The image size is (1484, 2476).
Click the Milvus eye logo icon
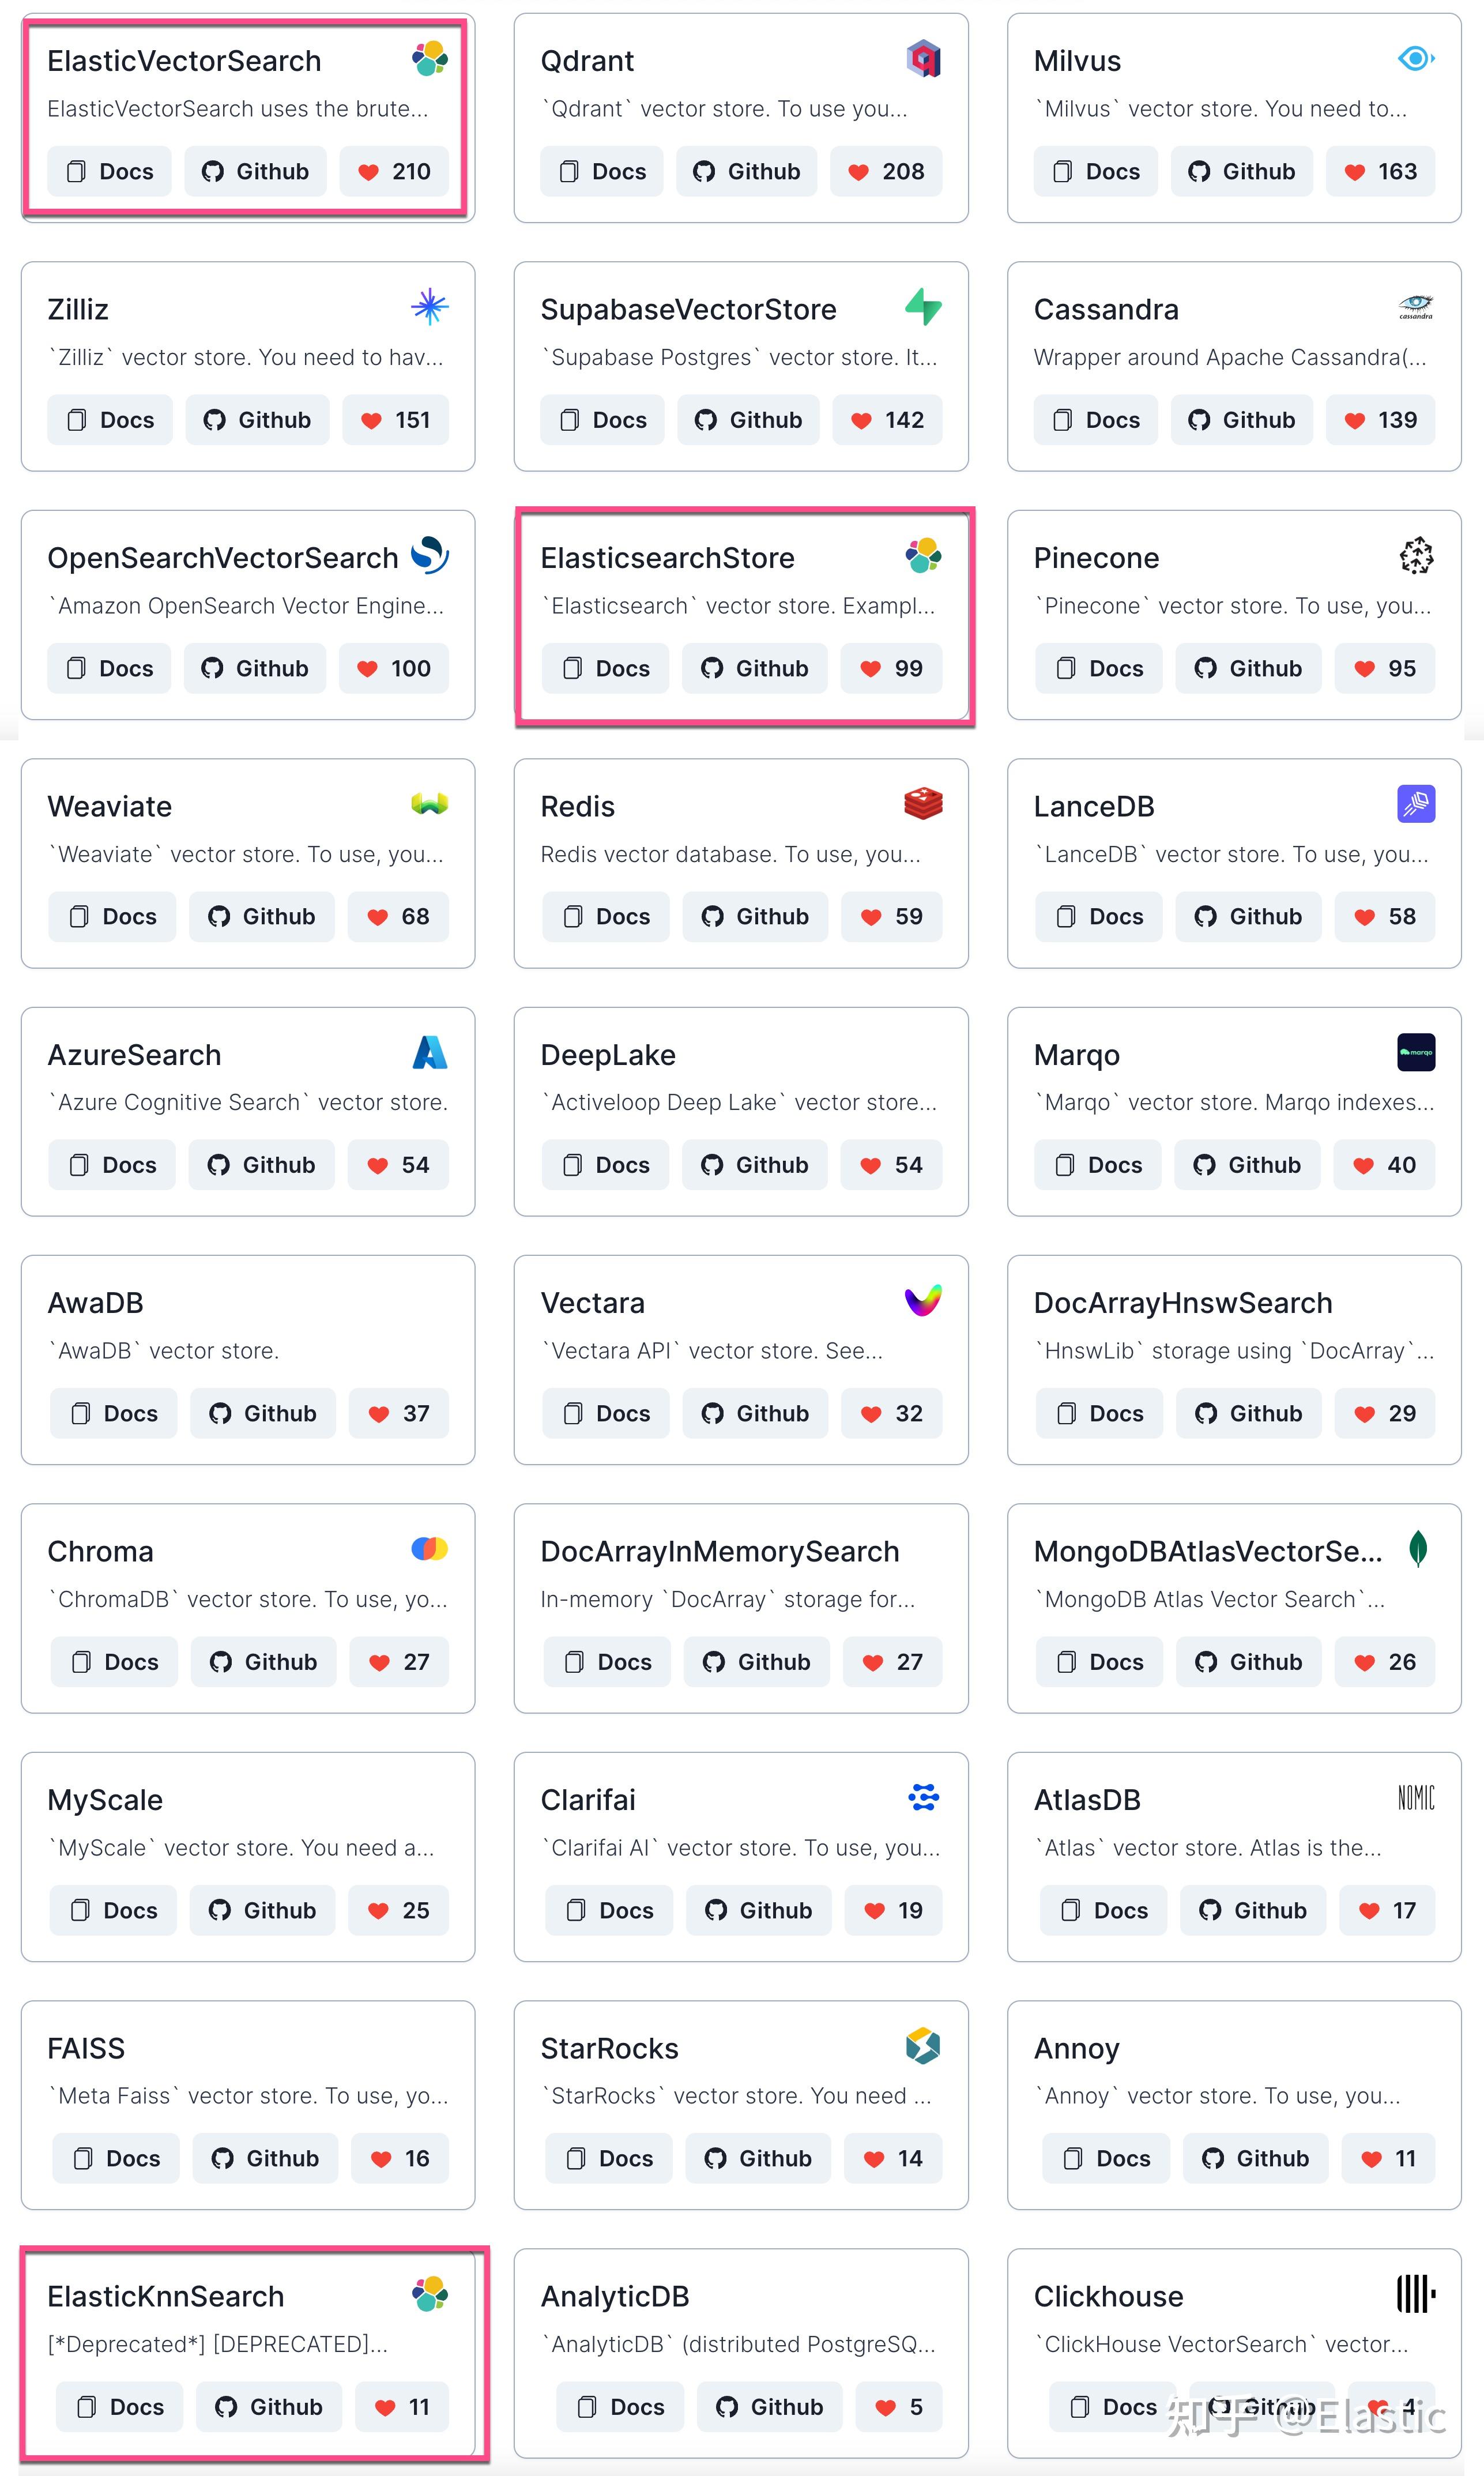(1416, 59)
